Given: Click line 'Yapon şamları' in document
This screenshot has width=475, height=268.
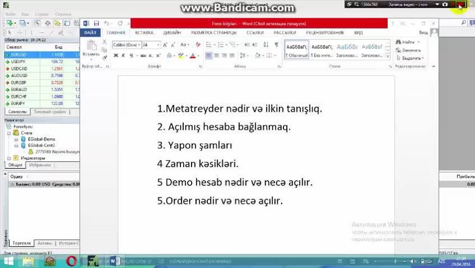Looking at the screenshot, I should (194, 146).
